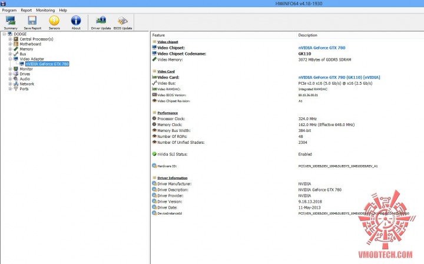Viewport: 424px width, 264px height.
Task: Select the 384-bit bus width value
Action: click(x=305, y=130)
